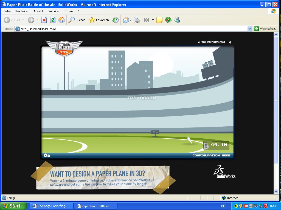Click the Stop loading toolbar icon

[x=44, y=20]
